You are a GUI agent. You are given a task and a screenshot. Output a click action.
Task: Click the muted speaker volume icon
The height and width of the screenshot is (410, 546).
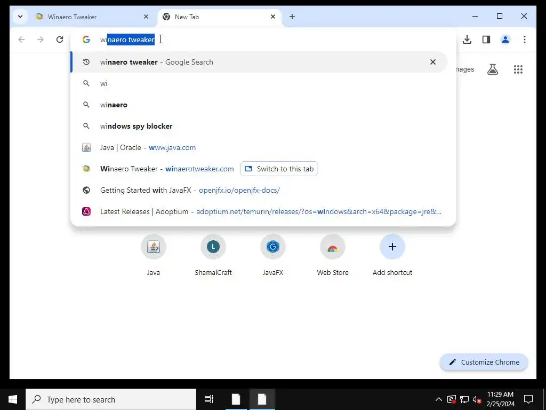(477, 400)
